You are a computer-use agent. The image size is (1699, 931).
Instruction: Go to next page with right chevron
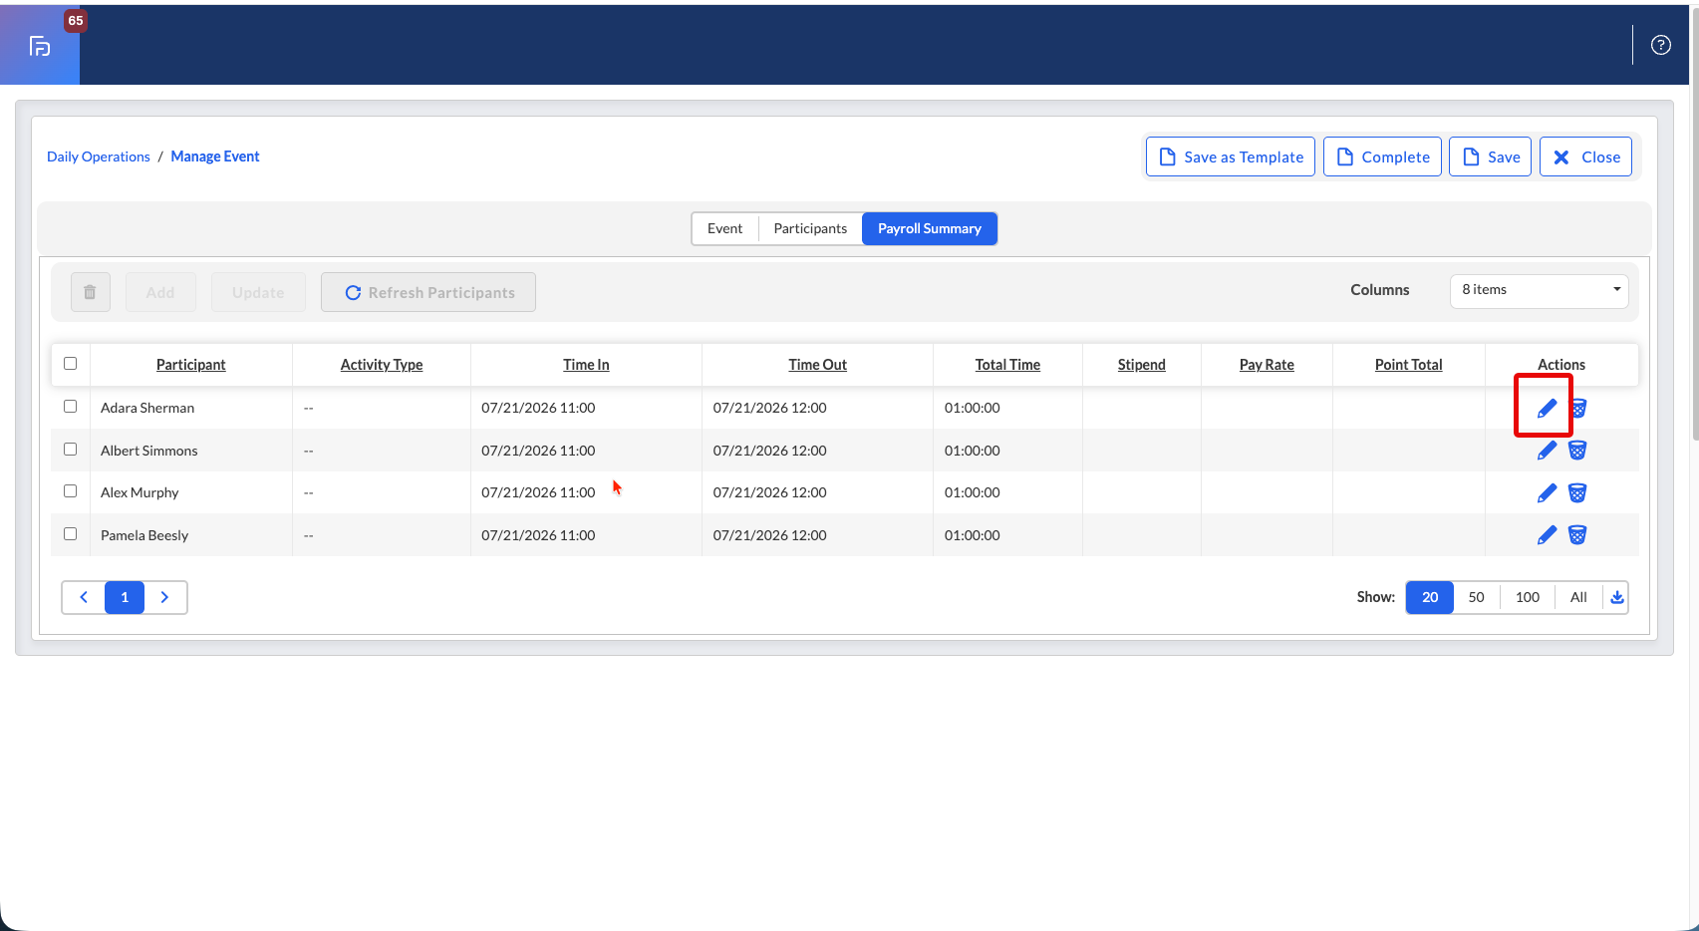[165, 597]
